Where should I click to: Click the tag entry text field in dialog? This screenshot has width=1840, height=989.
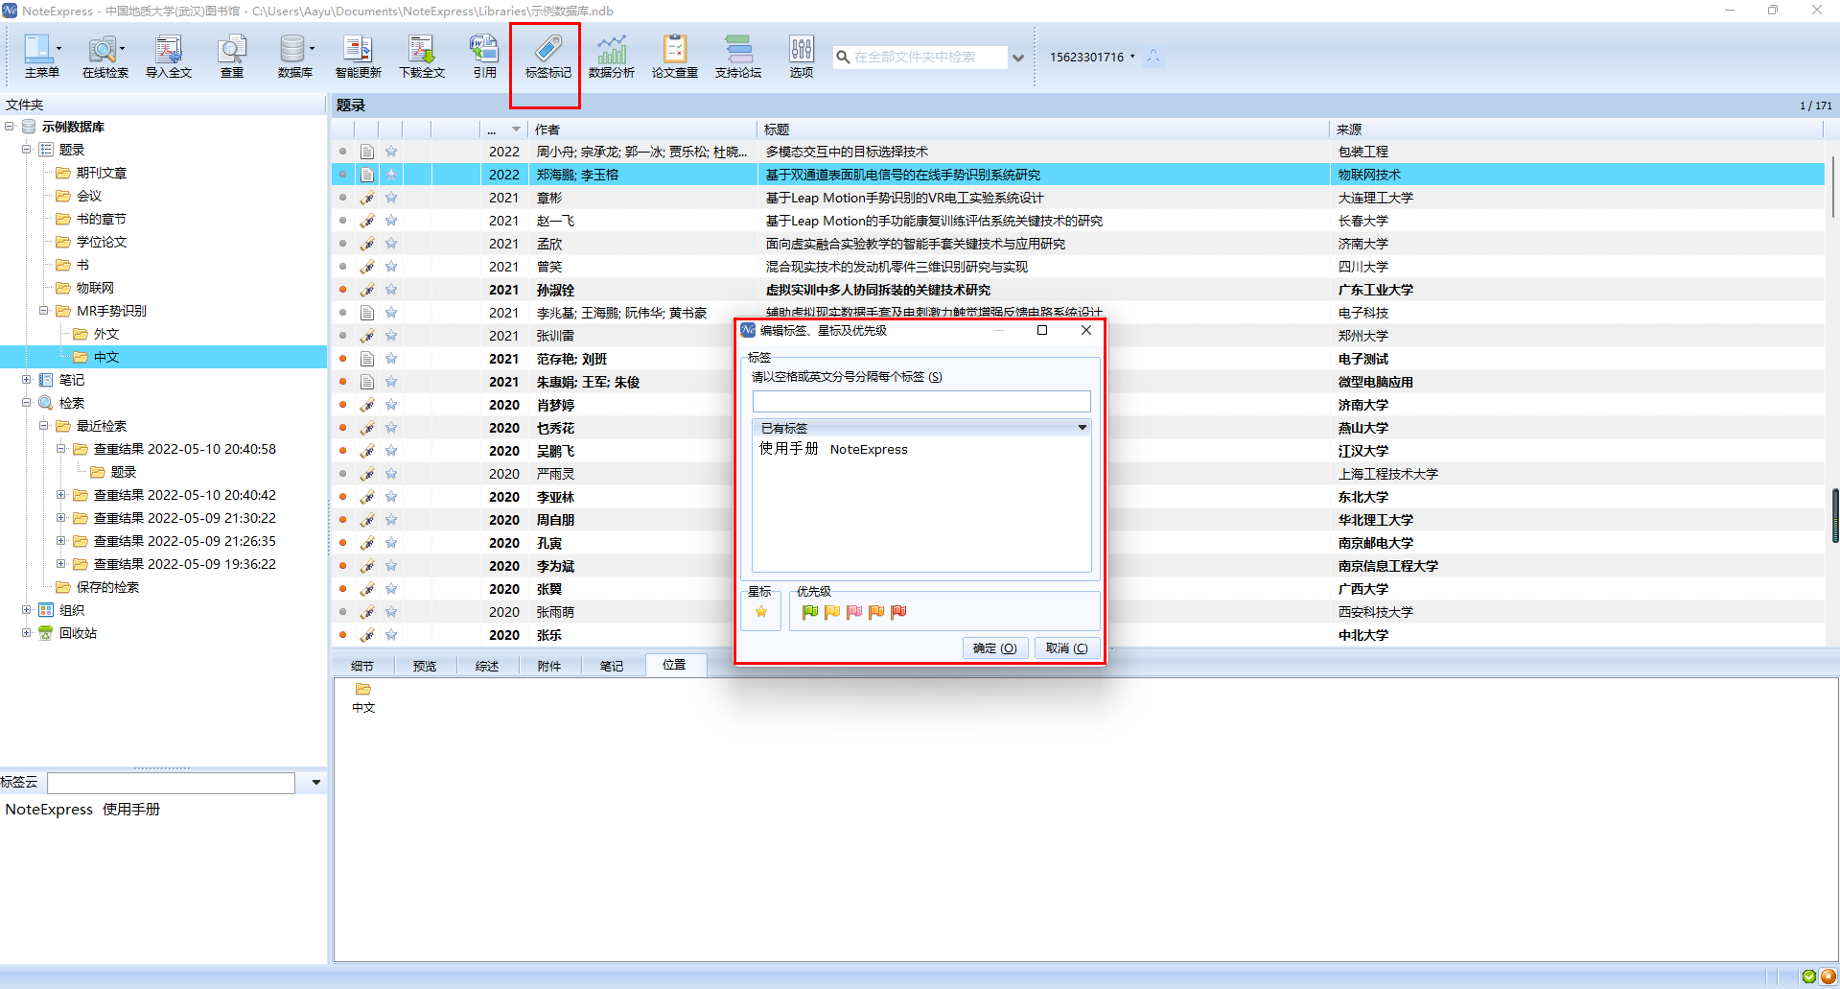point(920,401)
